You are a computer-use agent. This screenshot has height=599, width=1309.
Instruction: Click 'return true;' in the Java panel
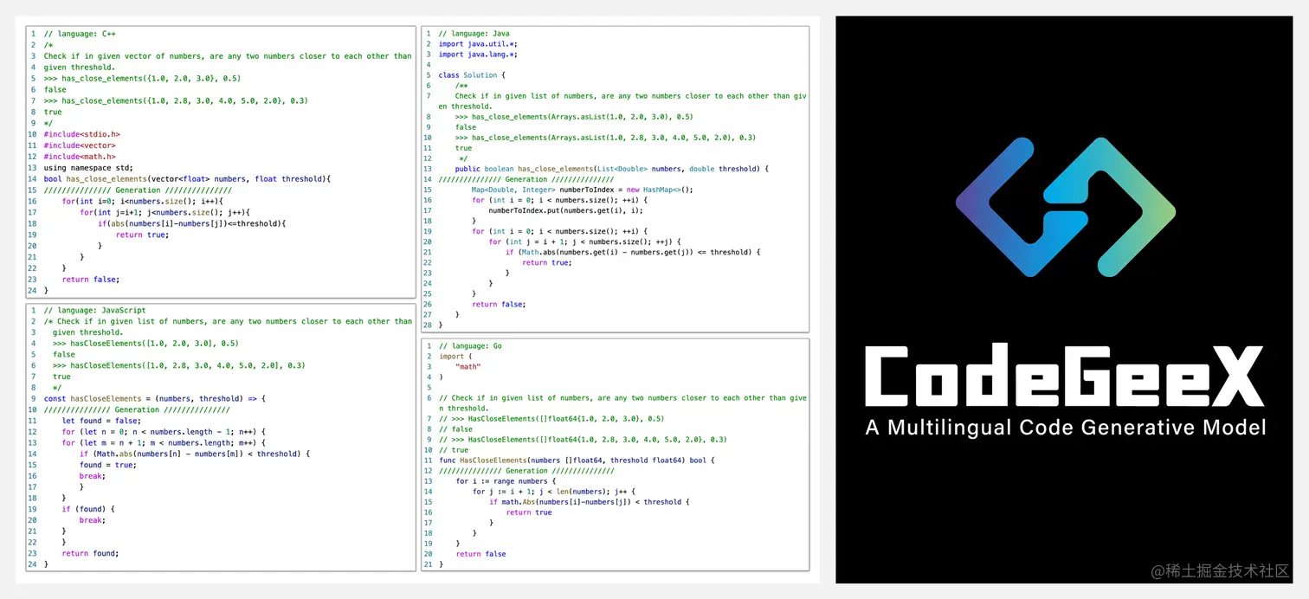pyautogui.click(x=547, y=262)
